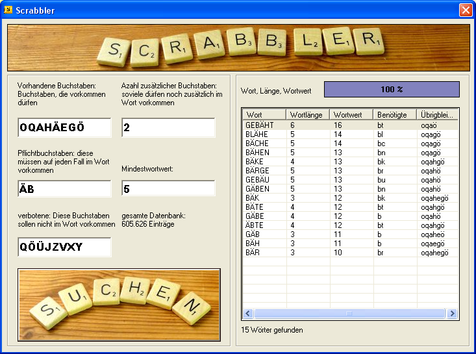The image size is (476, 354).
Task: Click Wortwert 10 in BÄR row
Action: click(338, 253)
